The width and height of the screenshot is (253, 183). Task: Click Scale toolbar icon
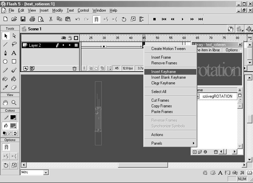coord(133,19)
